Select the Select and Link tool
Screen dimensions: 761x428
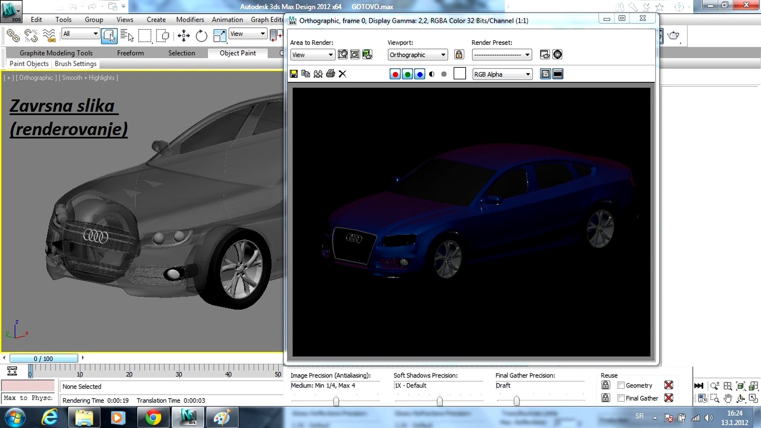13,36
